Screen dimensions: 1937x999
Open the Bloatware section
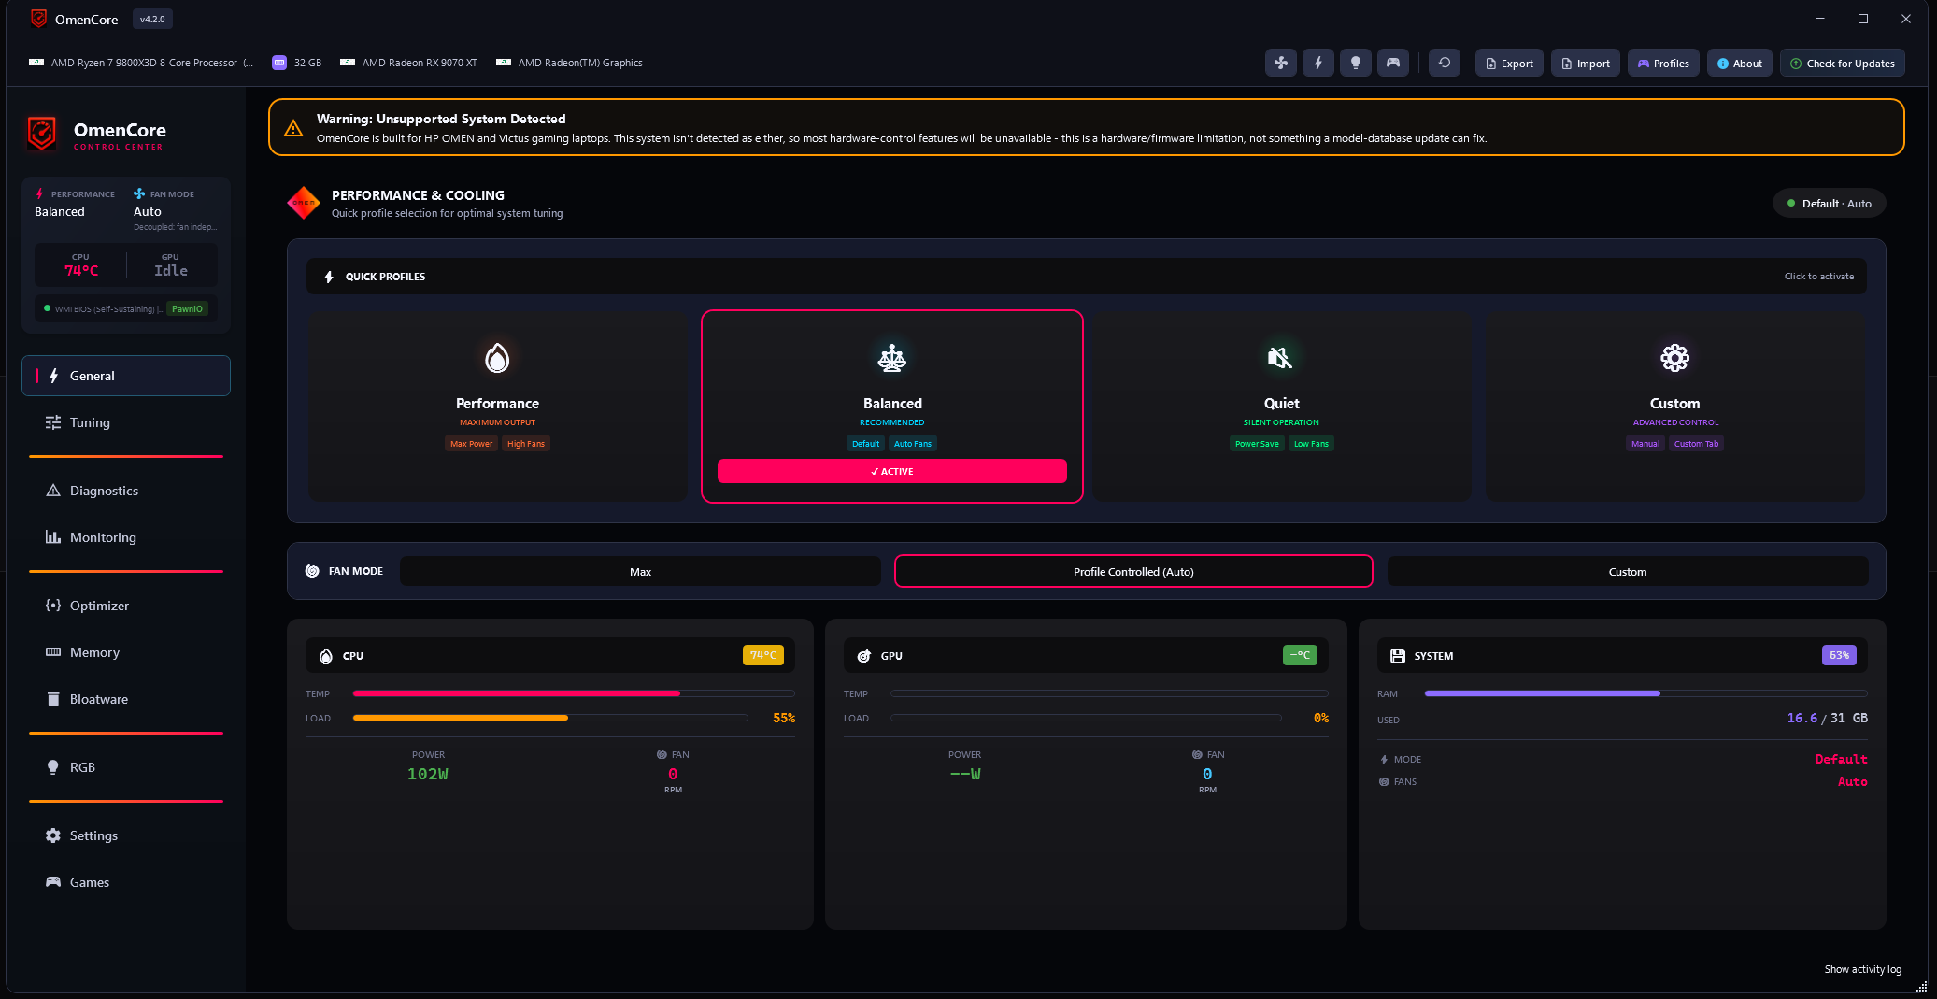click(x=126, y=699)
